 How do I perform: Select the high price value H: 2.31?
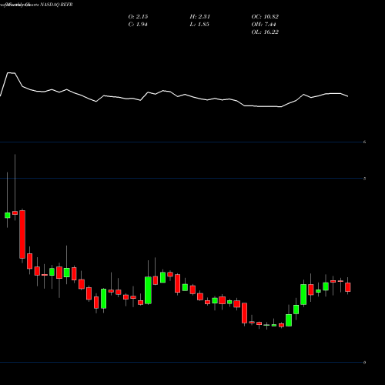click(200, 17)
